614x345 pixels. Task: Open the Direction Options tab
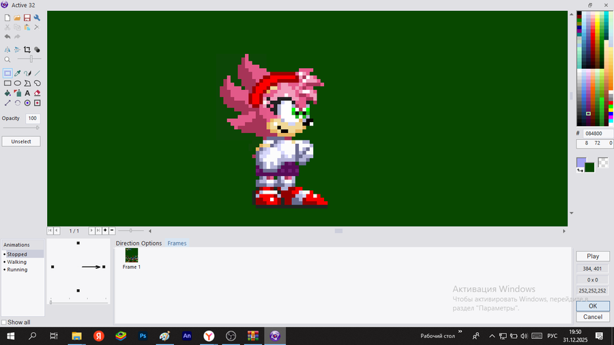pyautogui.click(x=138, y=243)
